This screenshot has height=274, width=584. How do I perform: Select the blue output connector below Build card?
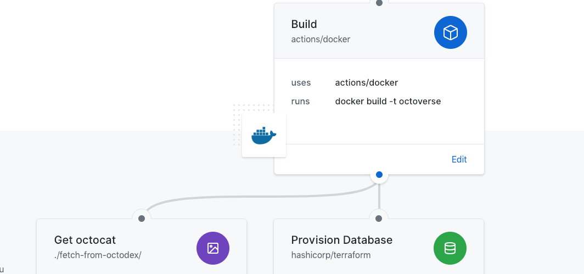click(x=379, y=175)
